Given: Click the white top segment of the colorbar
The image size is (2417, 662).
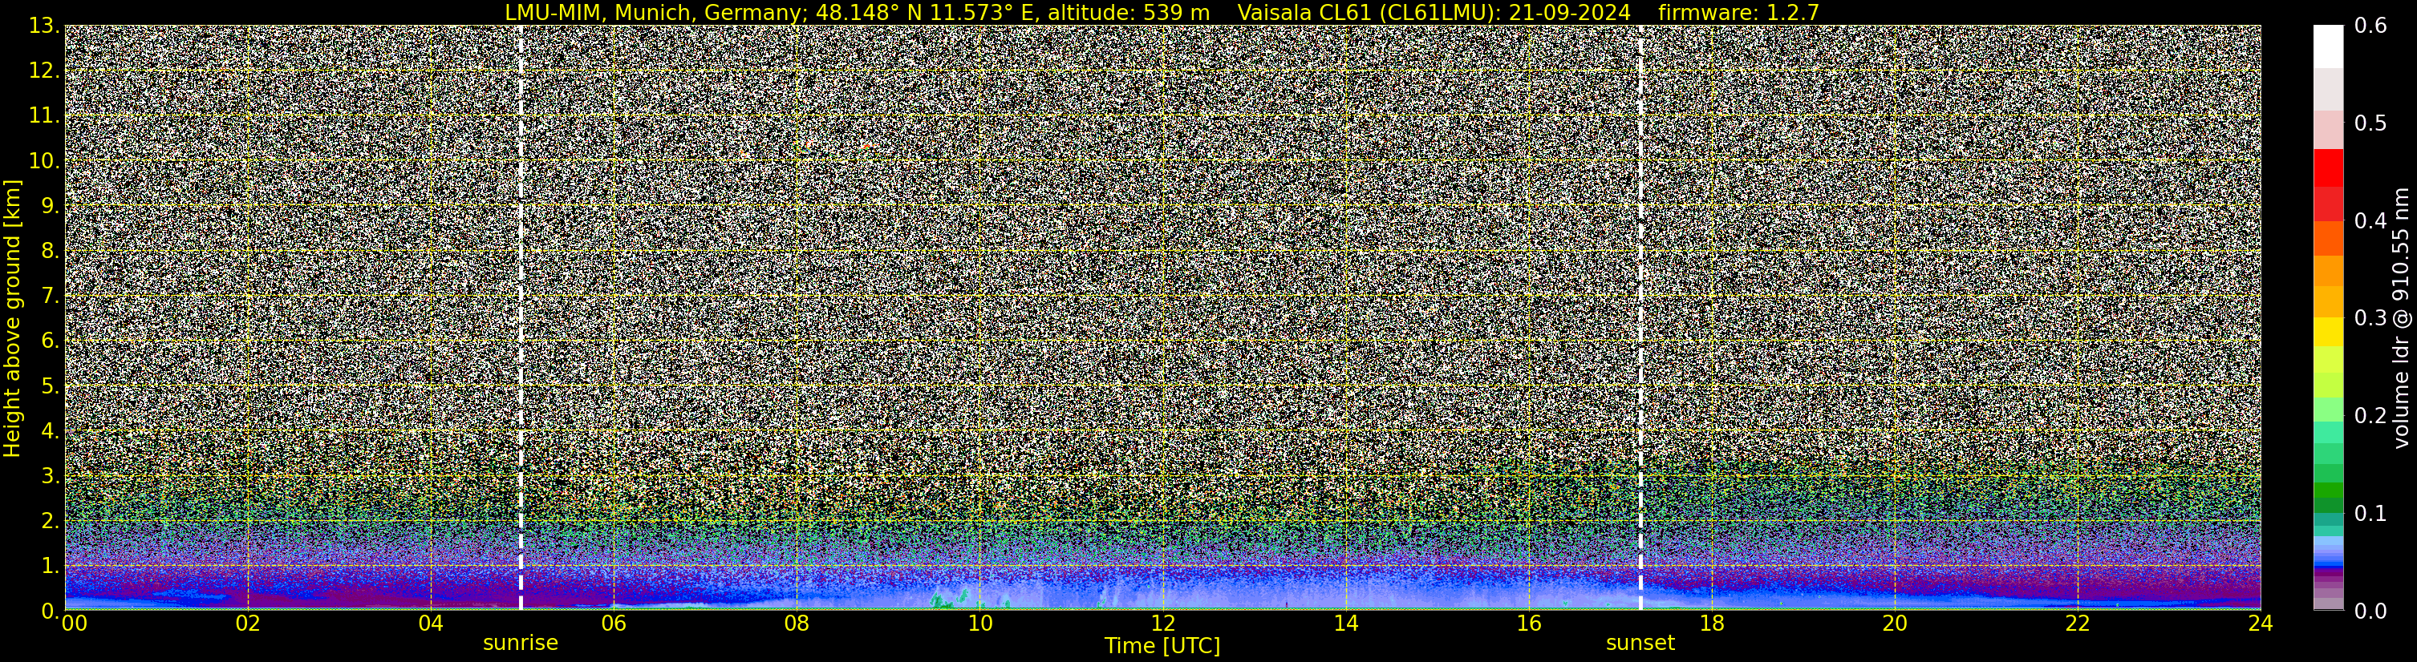Looking at the screenshot, I should 2328,46.
